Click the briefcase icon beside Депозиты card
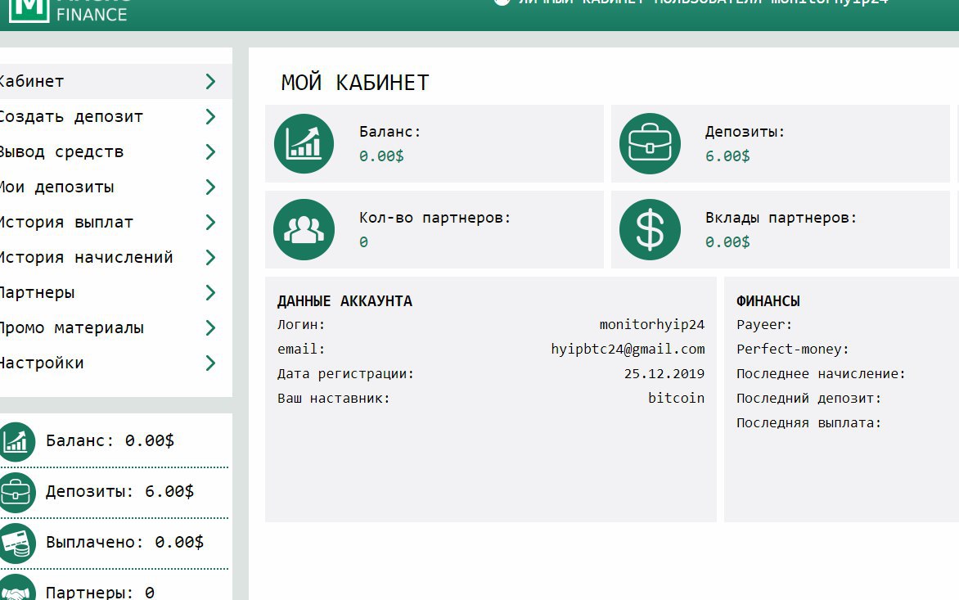The image size is (959, 600). click(650, 144)
